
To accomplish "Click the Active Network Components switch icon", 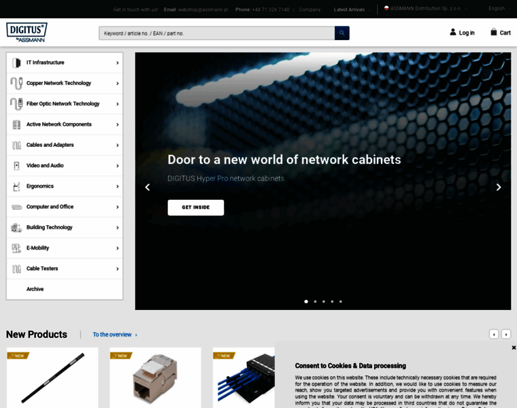I will point(16,124).
